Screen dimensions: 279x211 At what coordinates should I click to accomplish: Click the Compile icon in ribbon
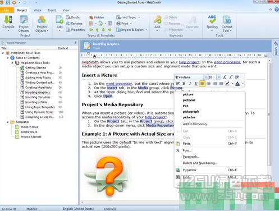tap(8, 20)
